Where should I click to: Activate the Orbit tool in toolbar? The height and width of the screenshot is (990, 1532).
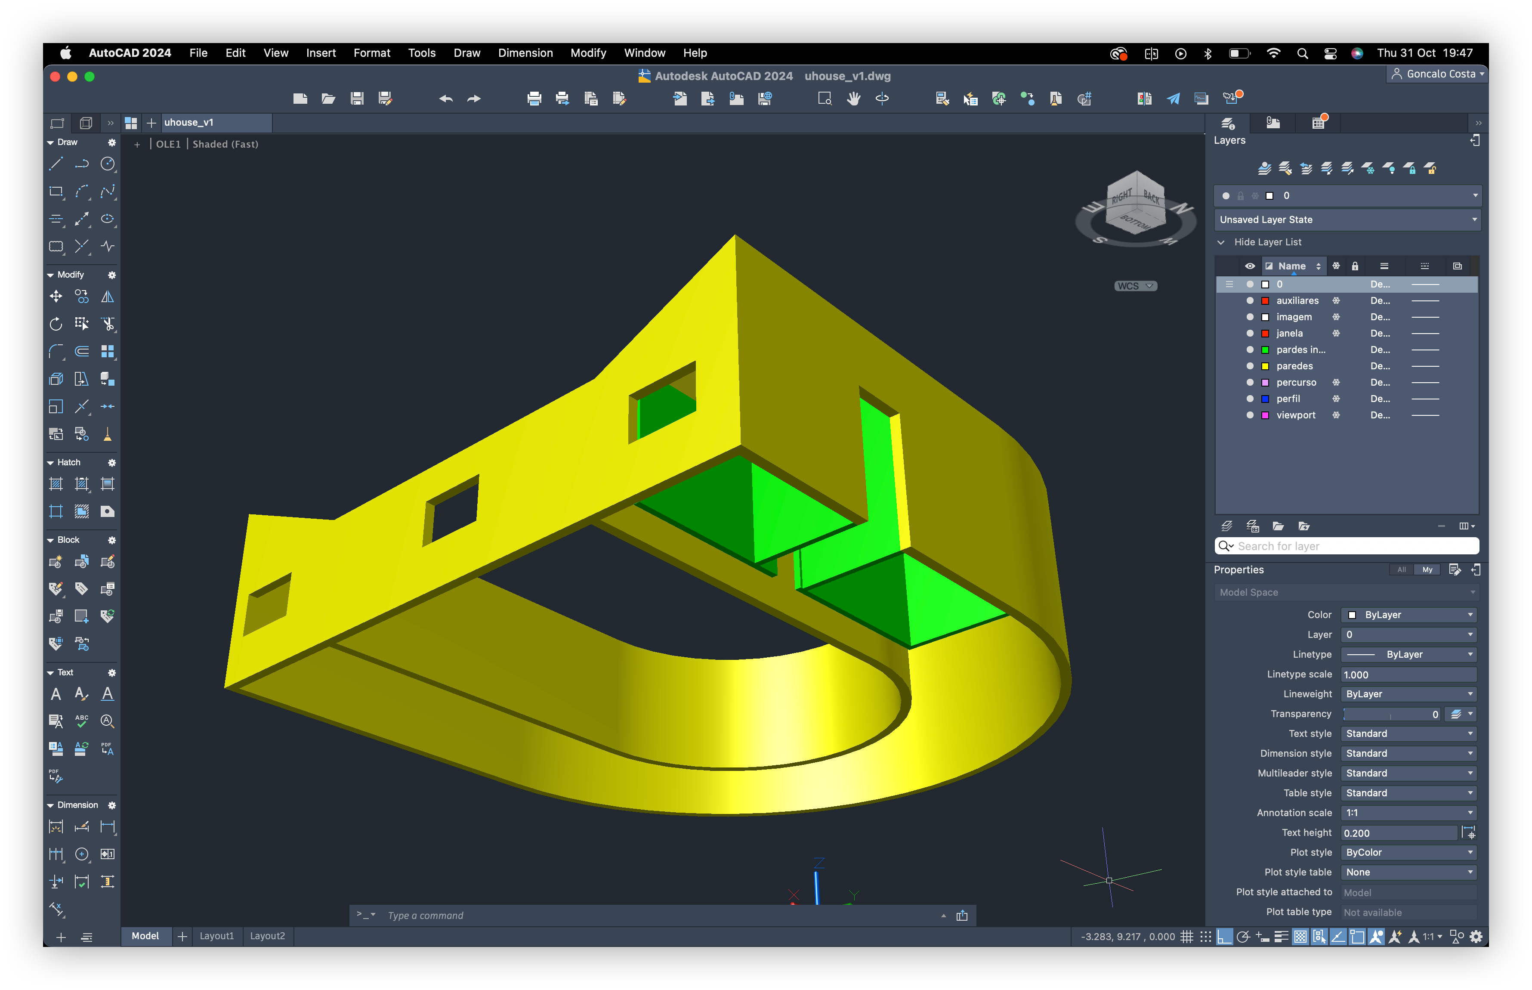pos(882,99)
